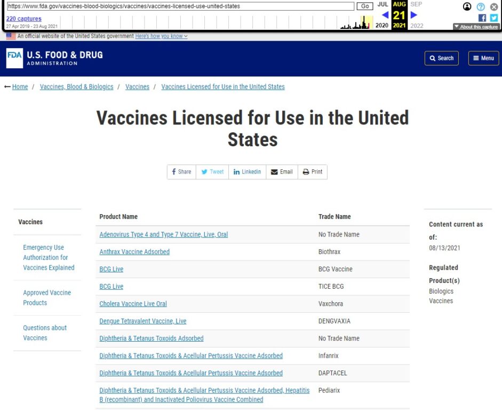Image resolution: width=502 pixels, height=410 pixels.
Task: Click the Biothrax trade name cell
Action: [329, 252]
